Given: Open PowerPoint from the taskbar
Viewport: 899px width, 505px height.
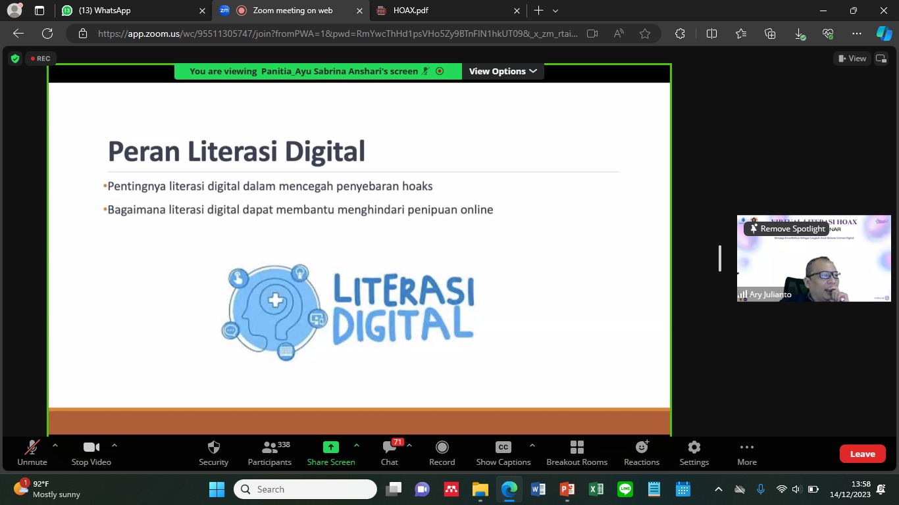Looking at the screenshot, I should click(x=567, y=489).
